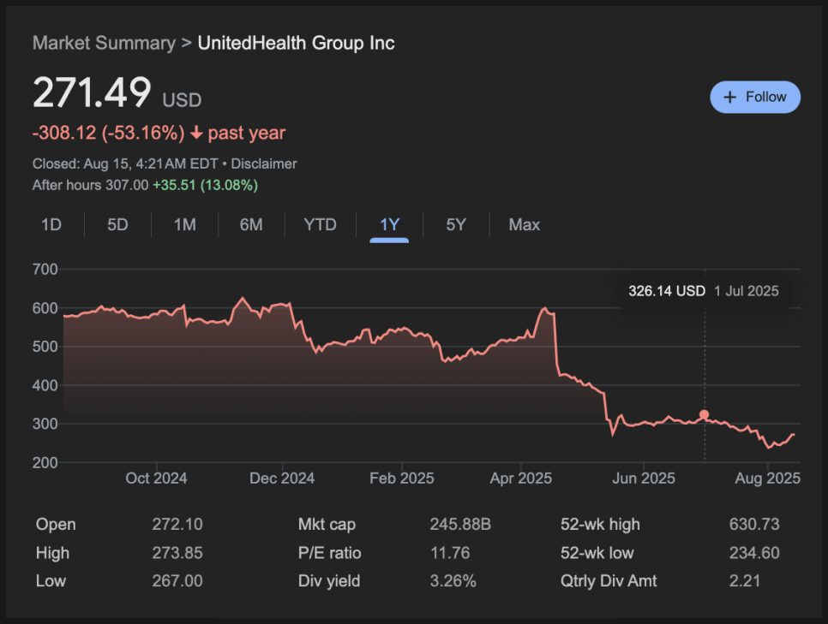The height and width of the screenshot is (624, 828).
Task: Select the 1D time range tab
Action: [51, 225]
